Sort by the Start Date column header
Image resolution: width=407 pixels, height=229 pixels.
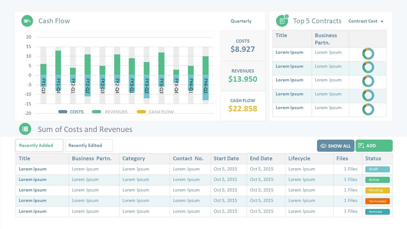pos(229,158)
